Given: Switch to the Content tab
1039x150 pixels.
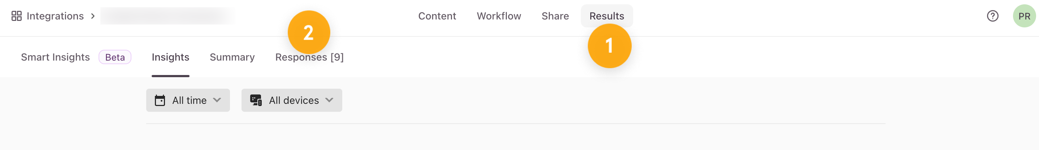Looking at the screenshot, I should pos(437,16).
